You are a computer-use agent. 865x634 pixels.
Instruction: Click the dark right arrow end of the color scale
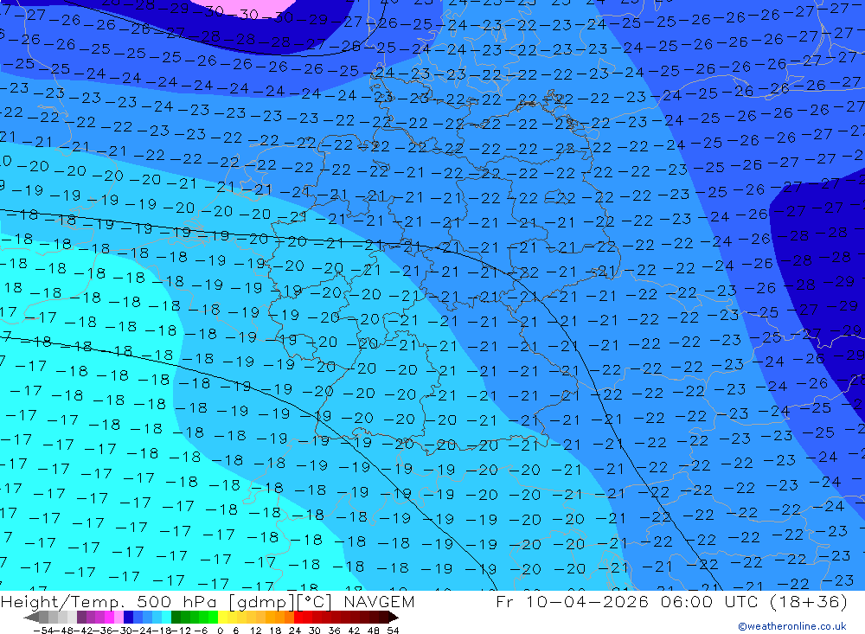[x=394, y=617]
